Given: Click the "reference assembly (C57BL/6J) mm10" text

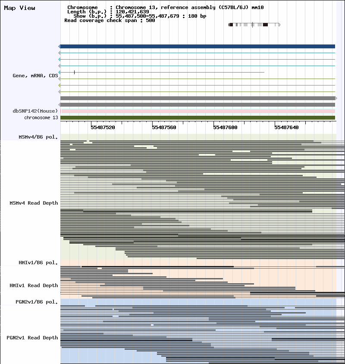Looking at the screenshot, I should (212, 7).
